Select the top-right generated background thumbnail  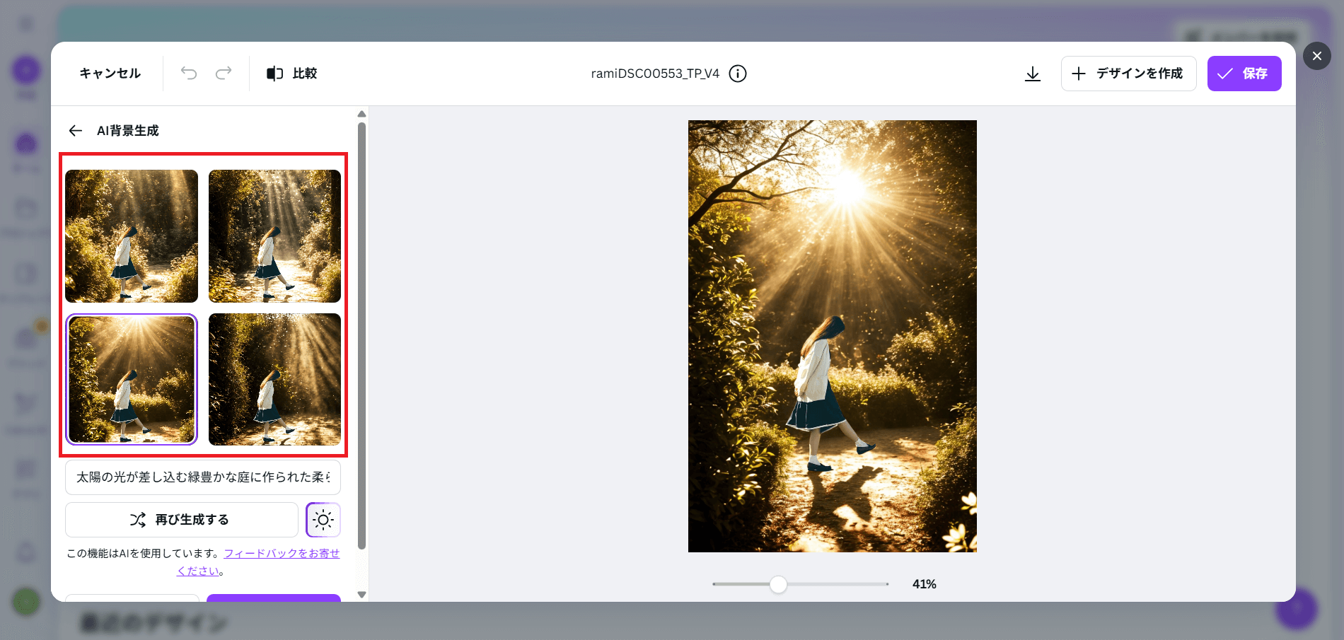point(274,236)
